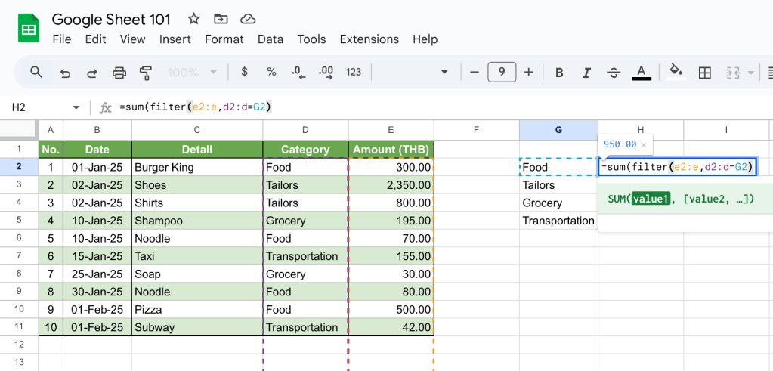Open the View menu

133,39
